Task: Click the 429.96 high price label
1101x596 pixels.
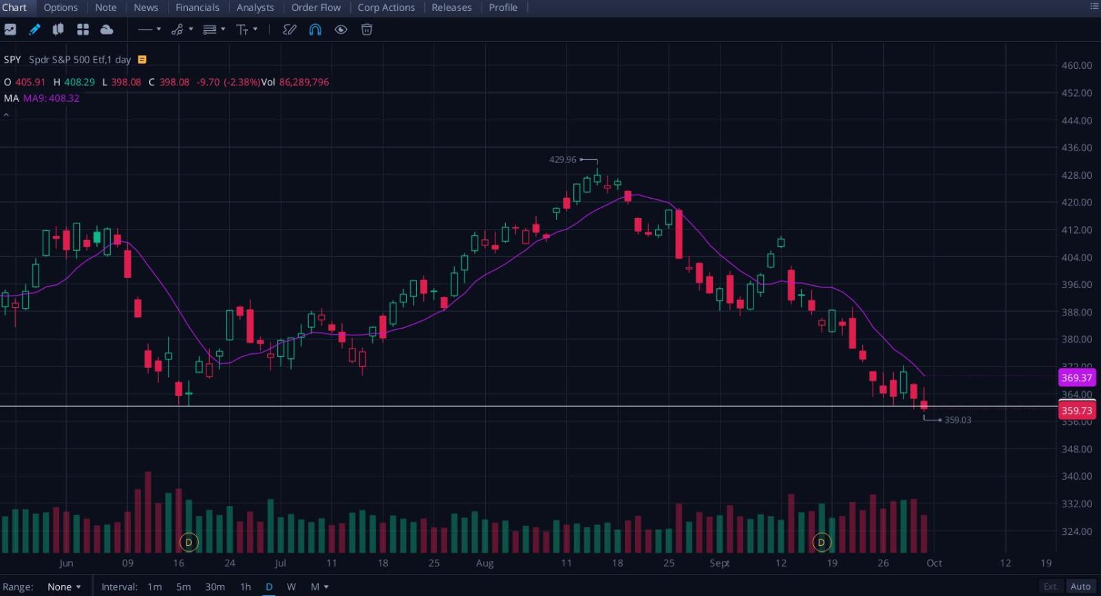Action: point(562,159)
